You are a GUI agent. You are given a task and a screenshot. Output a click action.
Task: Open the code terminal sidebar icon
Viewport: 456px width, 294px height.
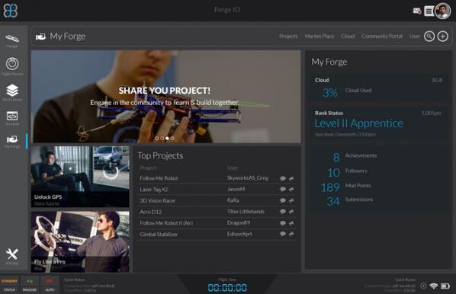pyautogui.click(x=12, y=118)
